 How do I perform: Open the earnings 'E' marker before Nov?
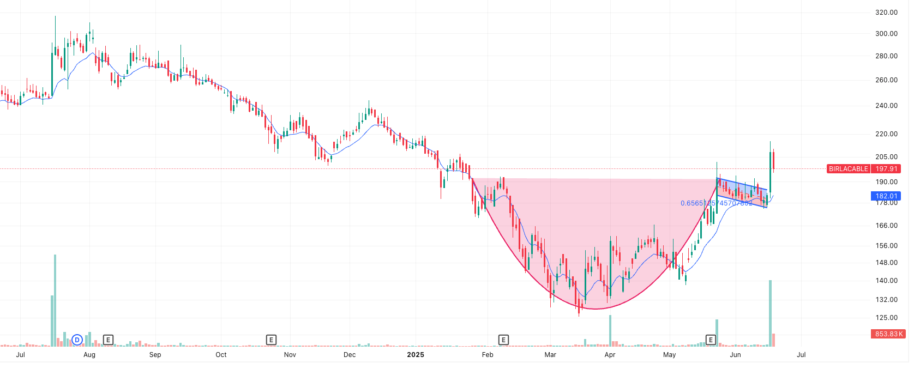[271, 340]
